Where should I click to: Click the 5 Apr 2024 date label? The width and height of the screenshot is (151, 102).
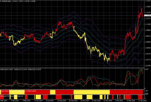15,100
